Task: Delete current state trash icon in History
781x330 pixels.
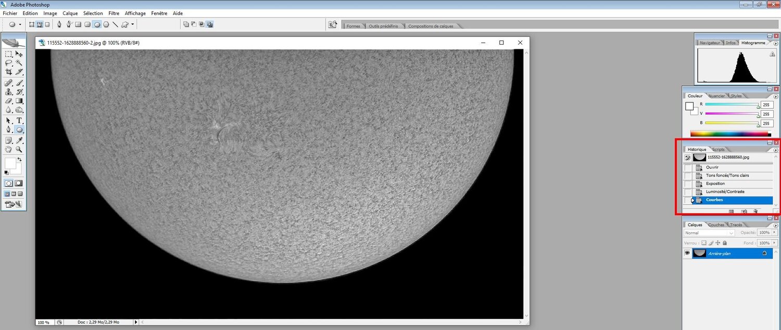Action: point(755,212)
